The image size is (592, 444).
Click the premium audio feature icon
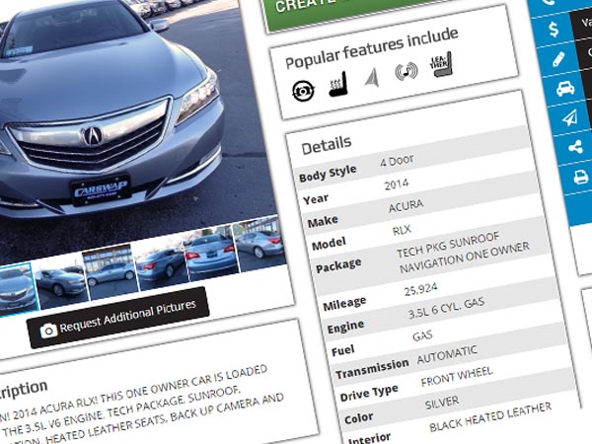pos(407,71)
